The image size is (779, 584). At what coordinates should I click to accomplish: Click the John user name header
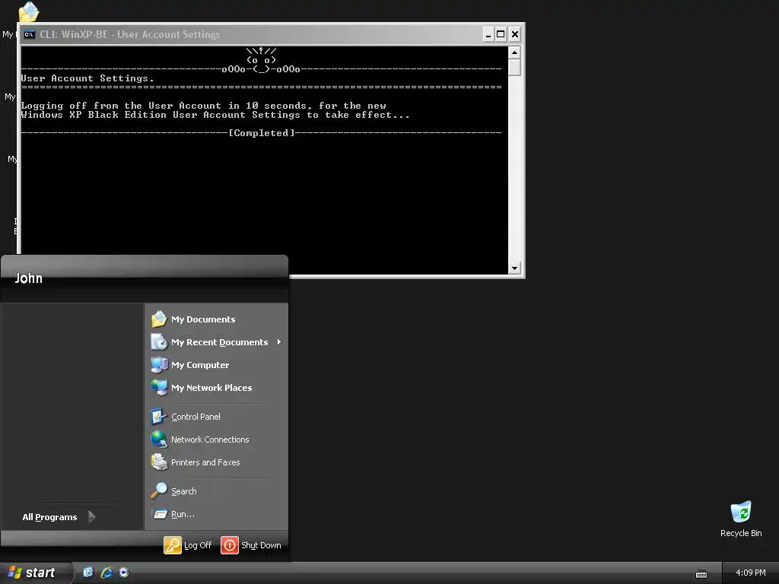(x=28, y=278)
